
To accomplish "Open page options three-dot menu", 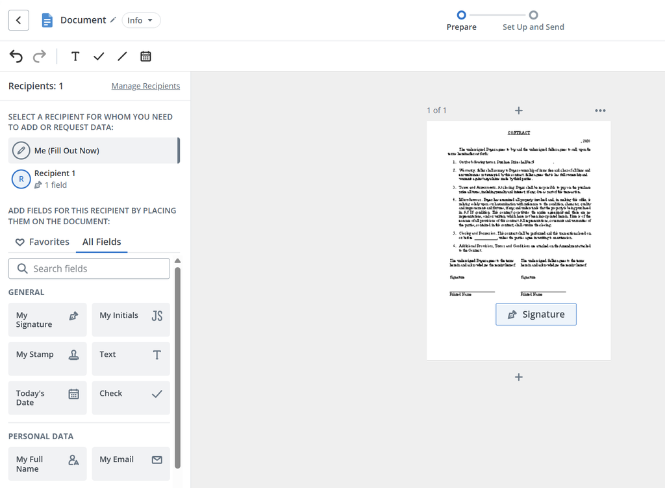I will click(600, 110).
